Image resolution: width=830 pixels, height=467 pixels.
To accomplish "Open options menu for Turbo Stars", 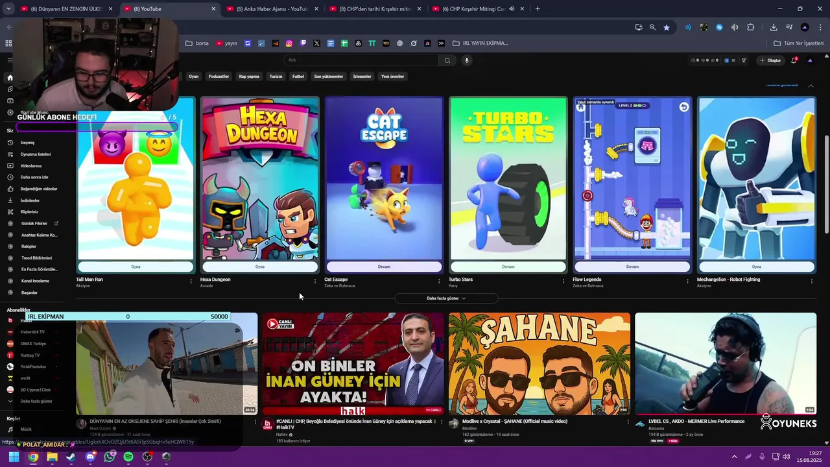I will (563, 281).
